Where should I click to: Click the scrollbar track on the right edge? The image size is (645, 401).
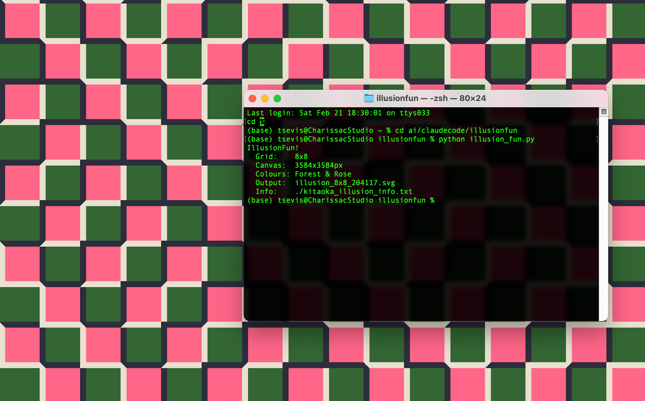point(604,218)
